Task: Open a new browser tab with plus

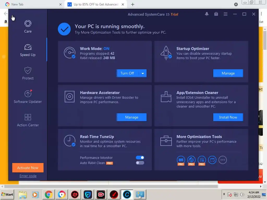Action: (133, 4)
